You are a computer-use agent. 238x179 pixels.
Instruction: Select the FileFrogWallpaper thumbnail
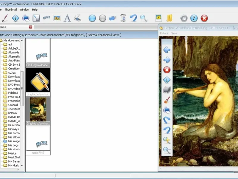tap(38, 53)
